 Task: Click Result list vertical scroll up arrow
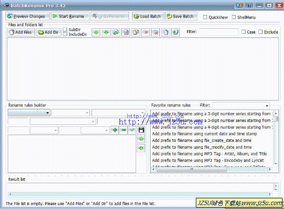[276, 186]
